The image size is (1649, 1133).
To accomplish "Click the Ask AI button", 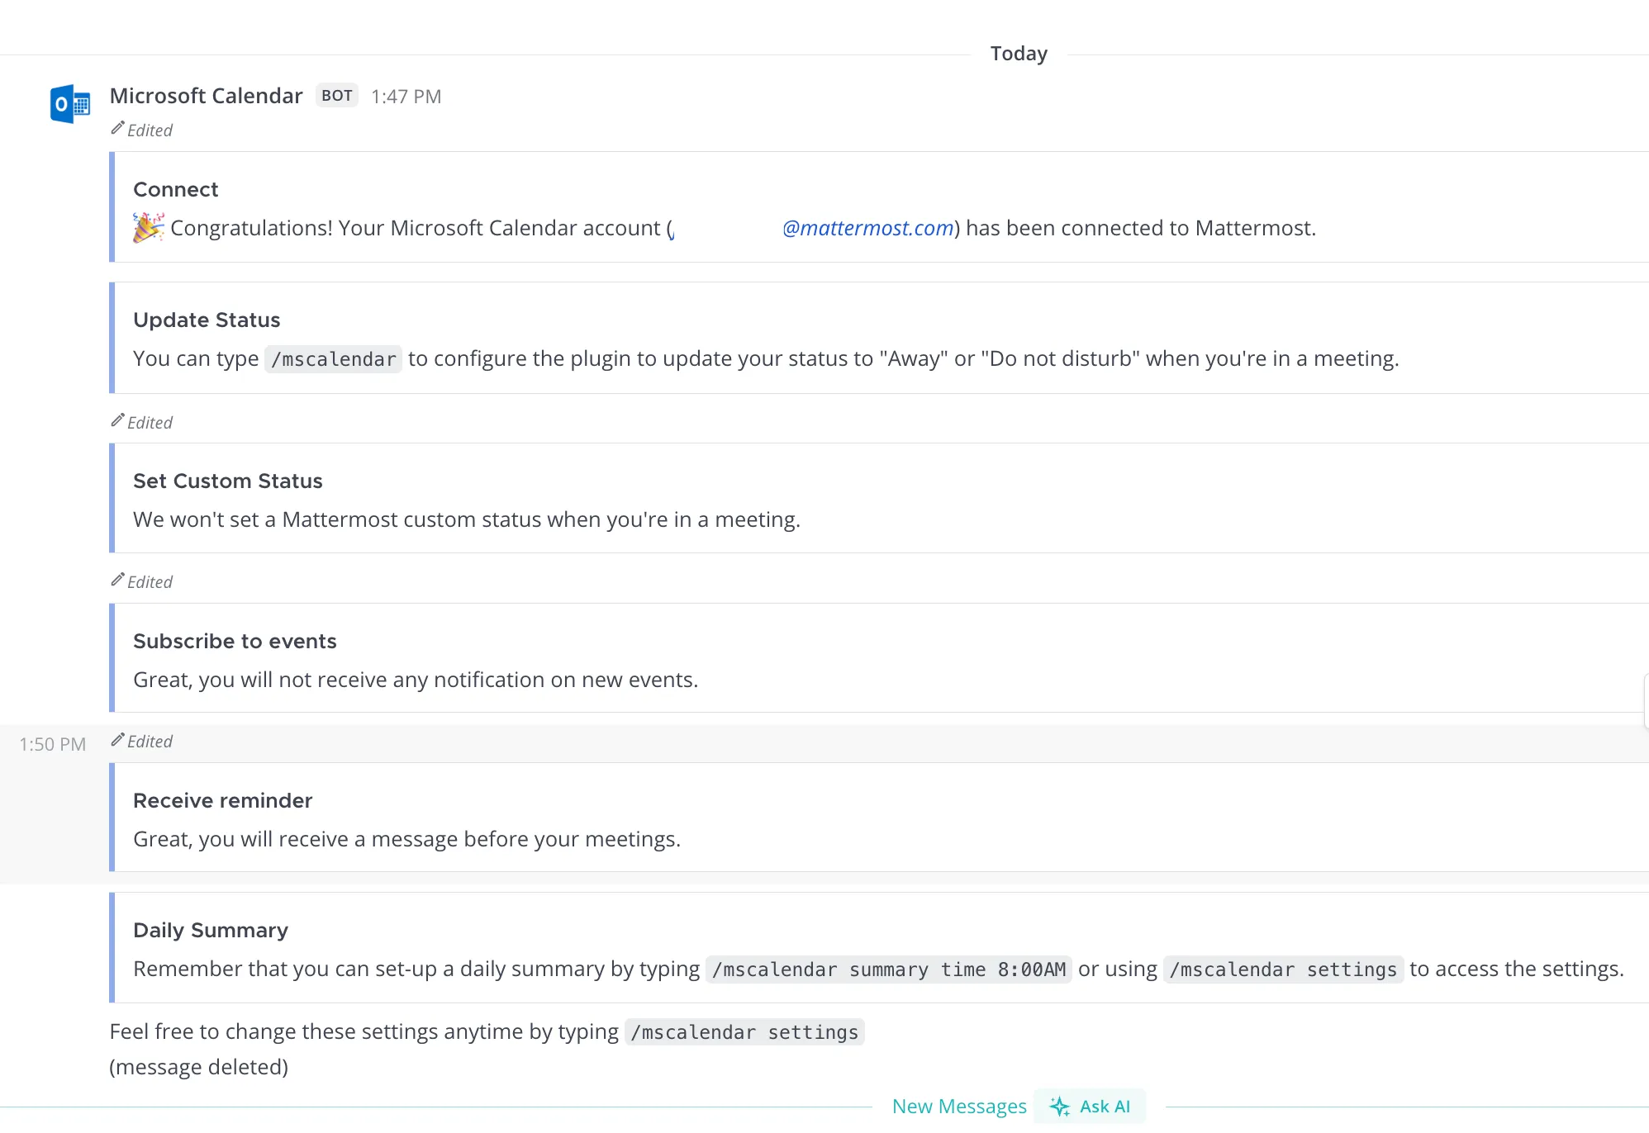I will click(x=1090, y=1107).
